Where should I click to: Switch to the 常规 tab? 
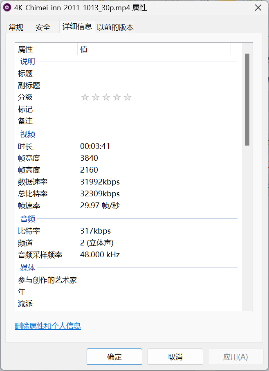click(16, 27)
